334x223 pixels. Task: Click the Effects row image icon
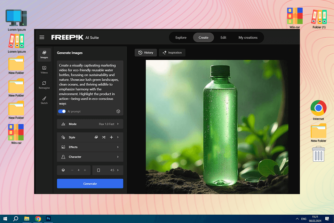tap(63, 147)
